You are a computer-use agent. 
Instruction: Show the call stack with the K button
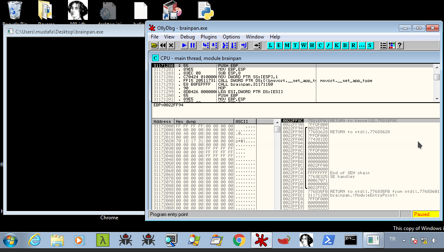click(x=337, y=46)
